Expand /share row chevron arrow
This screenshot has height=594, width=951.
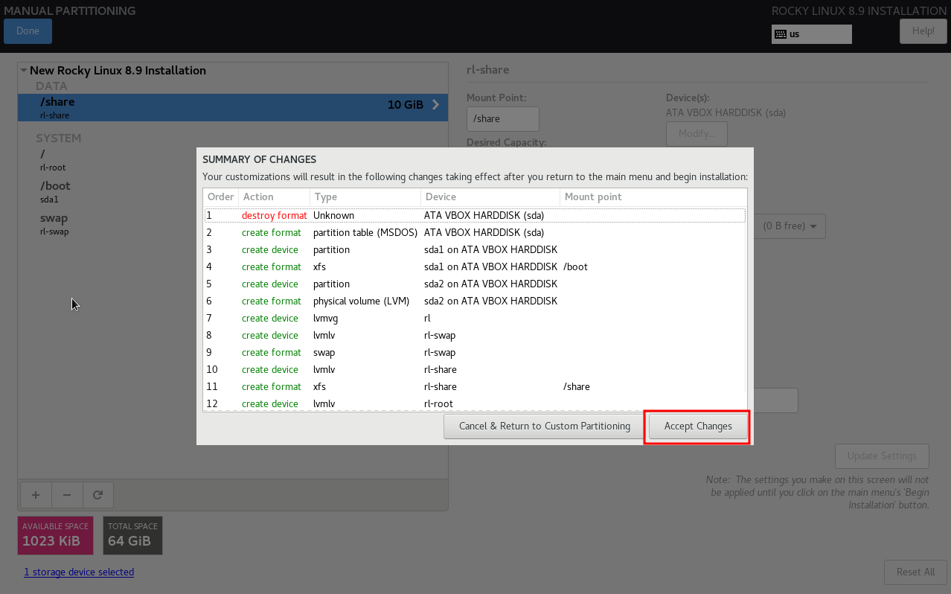[435, 105]
